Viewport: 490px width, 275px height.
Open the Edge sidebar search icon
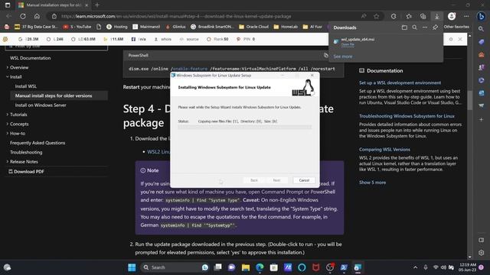point(482,29)
